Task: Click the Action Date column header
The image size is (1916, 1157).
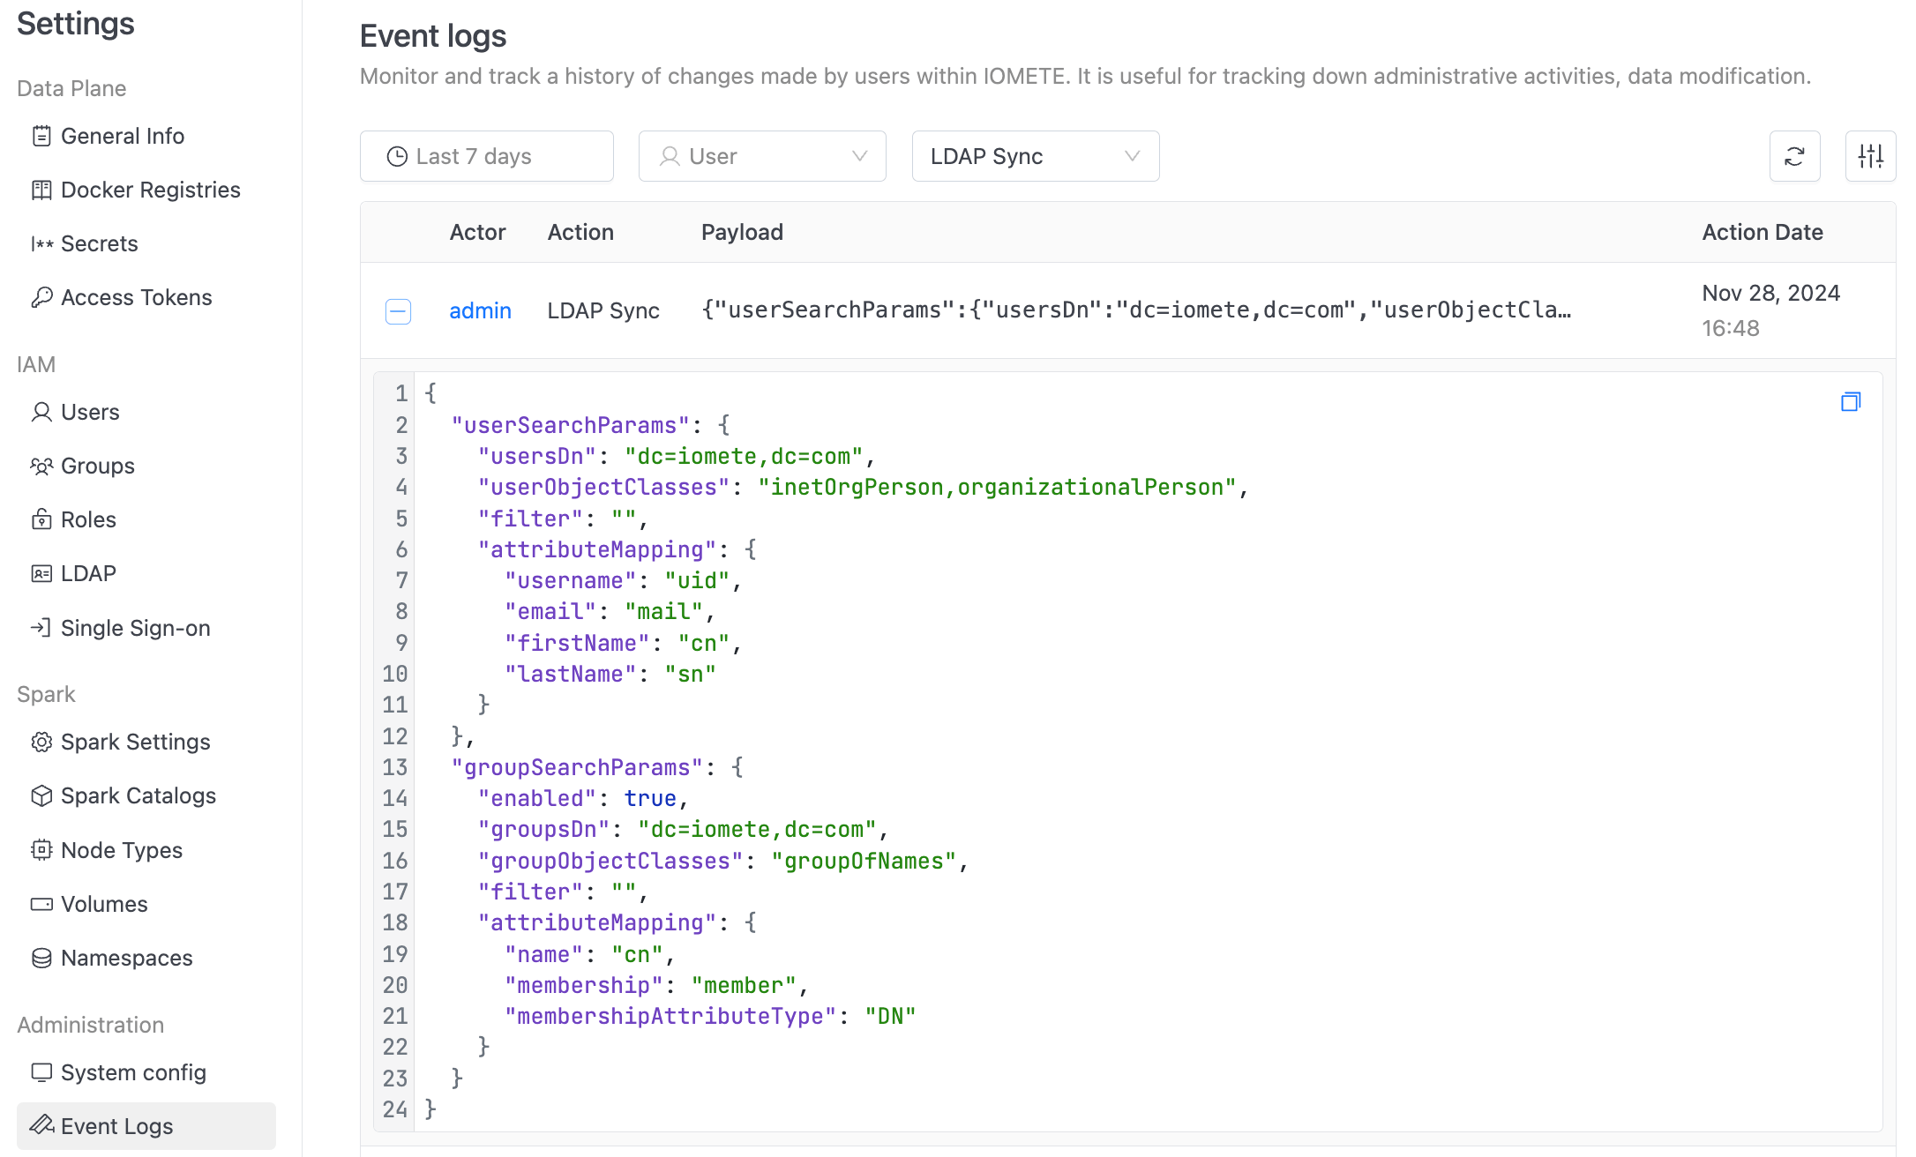Action: (1763, 232)
